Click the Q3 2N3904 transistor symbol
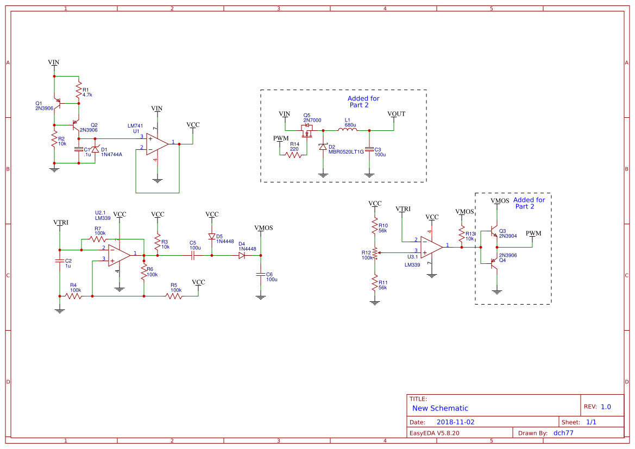The image size is (635, 449). click(494, 232)
